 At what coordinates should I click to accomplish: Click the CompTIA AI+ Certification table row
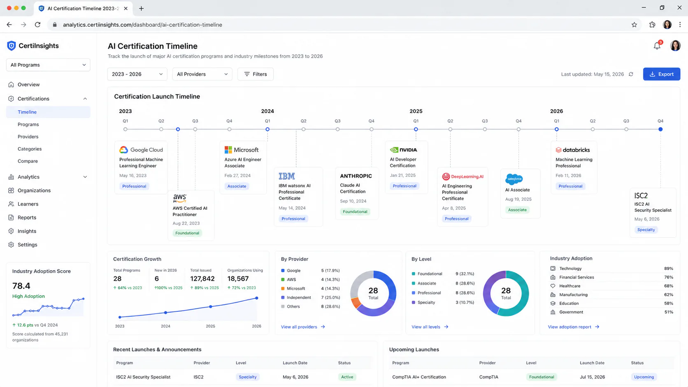coord(532,377)
